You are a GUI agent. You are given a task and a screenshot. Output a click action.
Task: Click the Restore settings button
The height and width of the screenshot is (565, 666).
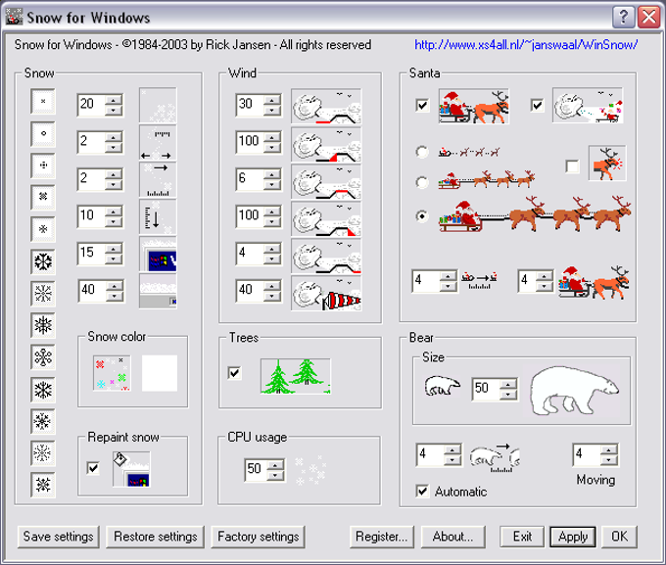click(155, 537)
